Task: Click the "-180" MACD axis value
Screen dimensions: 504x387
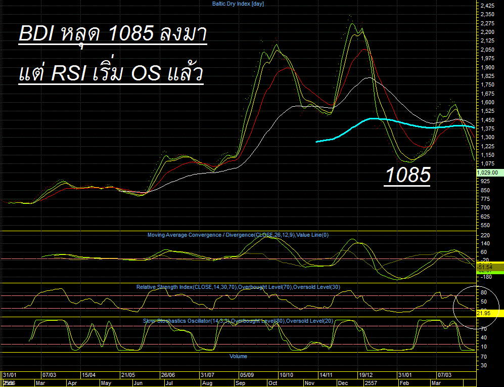Action: point(485,277)
